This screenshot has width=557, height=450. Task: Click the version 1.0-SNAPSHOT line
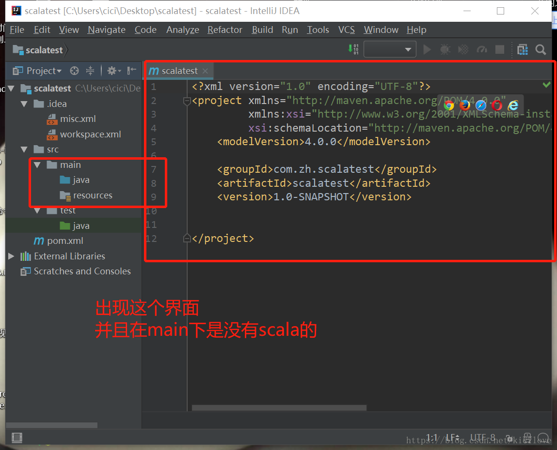coord(315,197)
